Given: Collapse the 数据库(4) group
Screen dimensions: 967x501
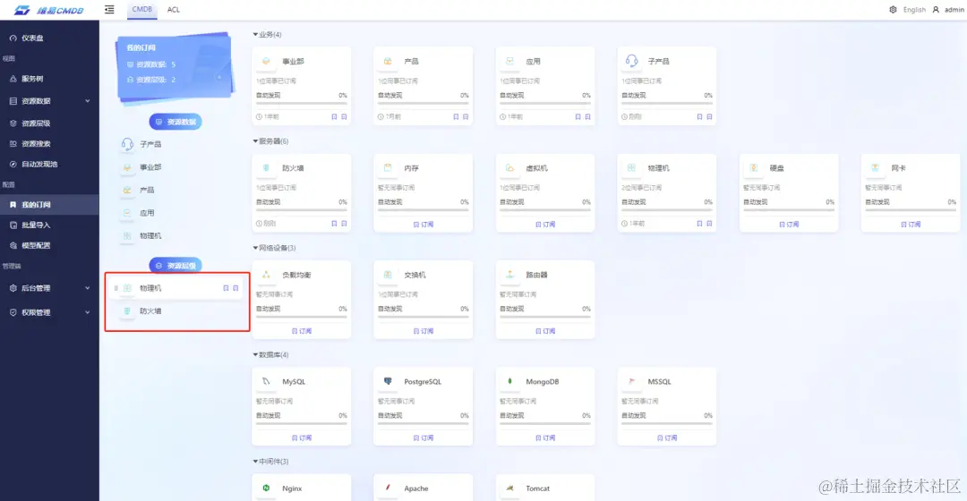Looking at the screenshot, I should 255,354.
